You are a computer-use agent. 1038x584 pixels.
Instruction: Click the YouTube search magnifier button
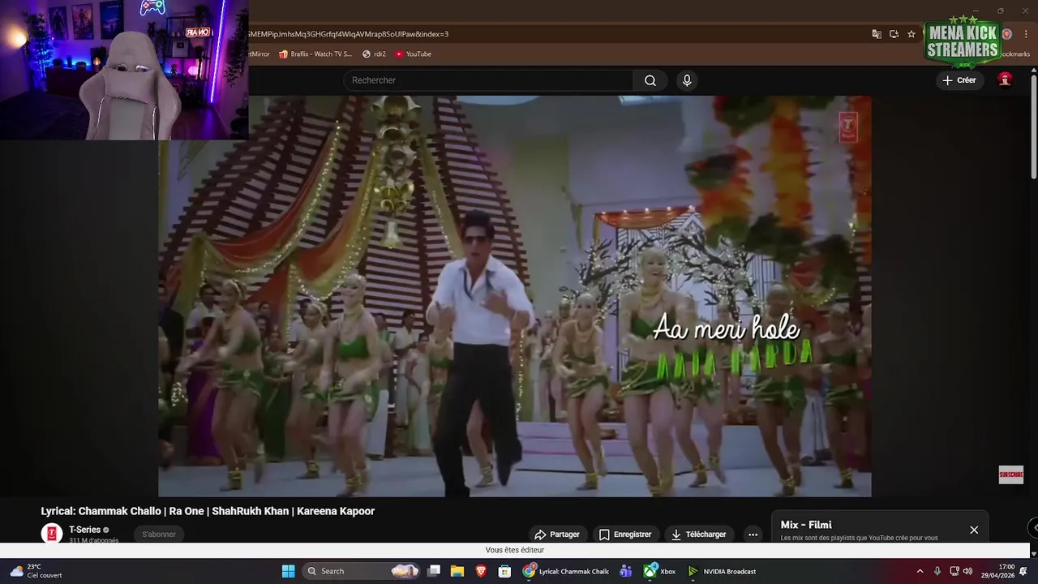[x=650, y=80]
